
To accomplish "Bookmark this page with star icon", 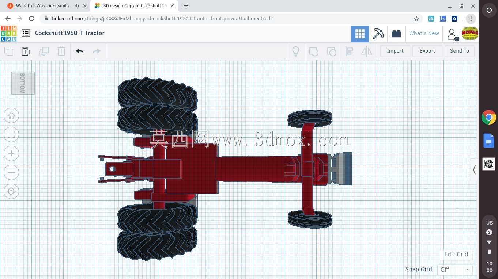I will pos(416,19).
